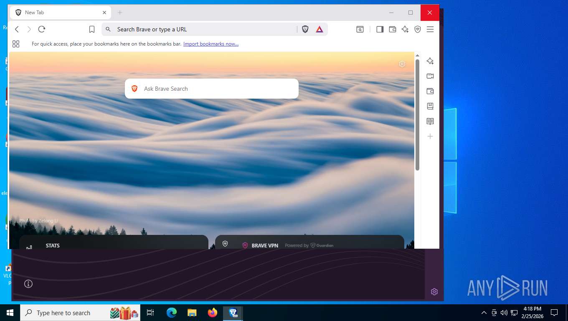The width and height of the screenshot is (568, 321).
Task: Open the Windows Start menu
Action: 10,313
